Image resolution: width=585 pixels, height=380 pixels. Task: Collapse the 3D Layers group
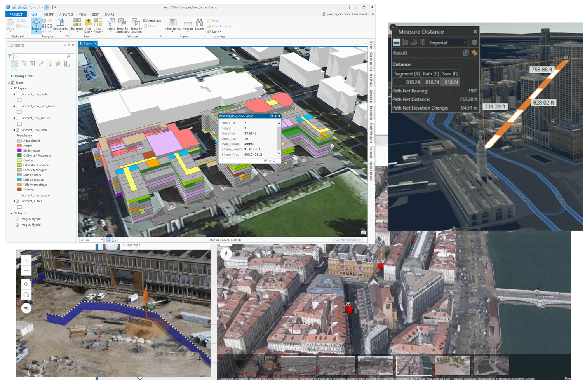[11, 89]
